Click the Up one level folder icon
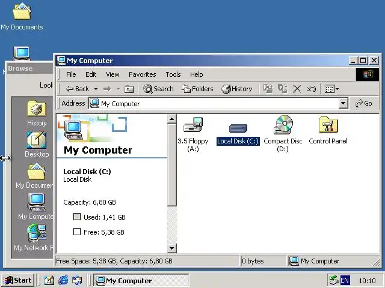Viewport: 385px width, 288px height. click(x=129, y=89)
